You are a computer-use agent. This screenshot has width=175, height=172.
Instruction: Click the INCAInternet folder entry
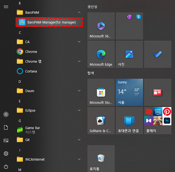point(49,159)
